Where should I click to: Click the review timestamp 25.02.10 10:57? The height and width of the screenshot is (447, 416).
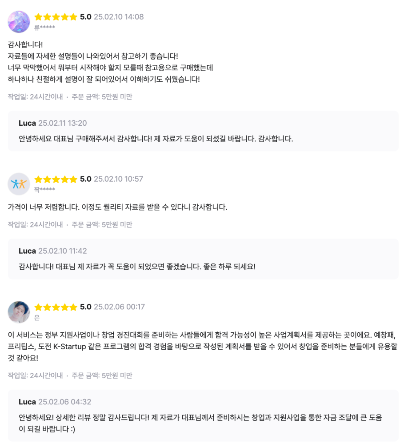(118, 179)
